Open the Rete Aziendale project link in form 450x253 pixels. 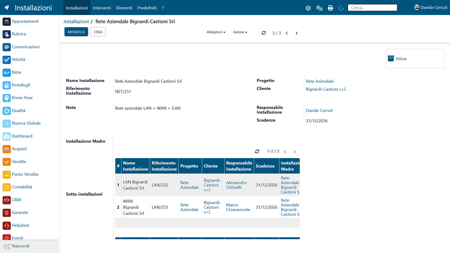tap(320, 81)
